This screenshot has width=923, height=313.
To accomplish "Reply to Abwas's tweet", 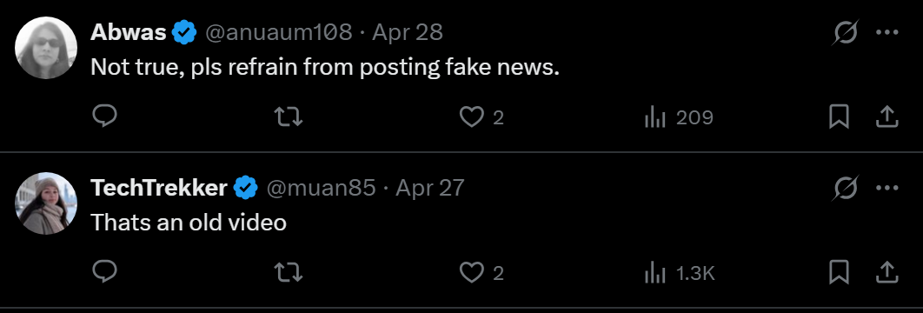I will 105,116.
